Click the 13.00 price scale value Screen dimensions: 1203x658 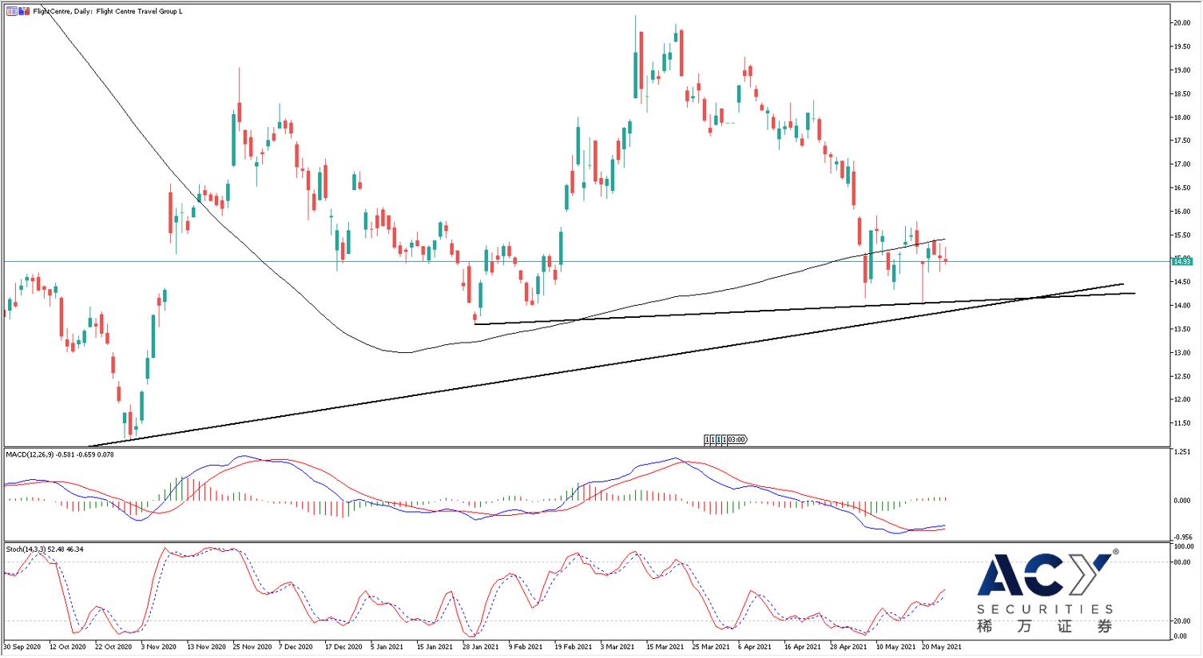click(x=1181, y=353)
